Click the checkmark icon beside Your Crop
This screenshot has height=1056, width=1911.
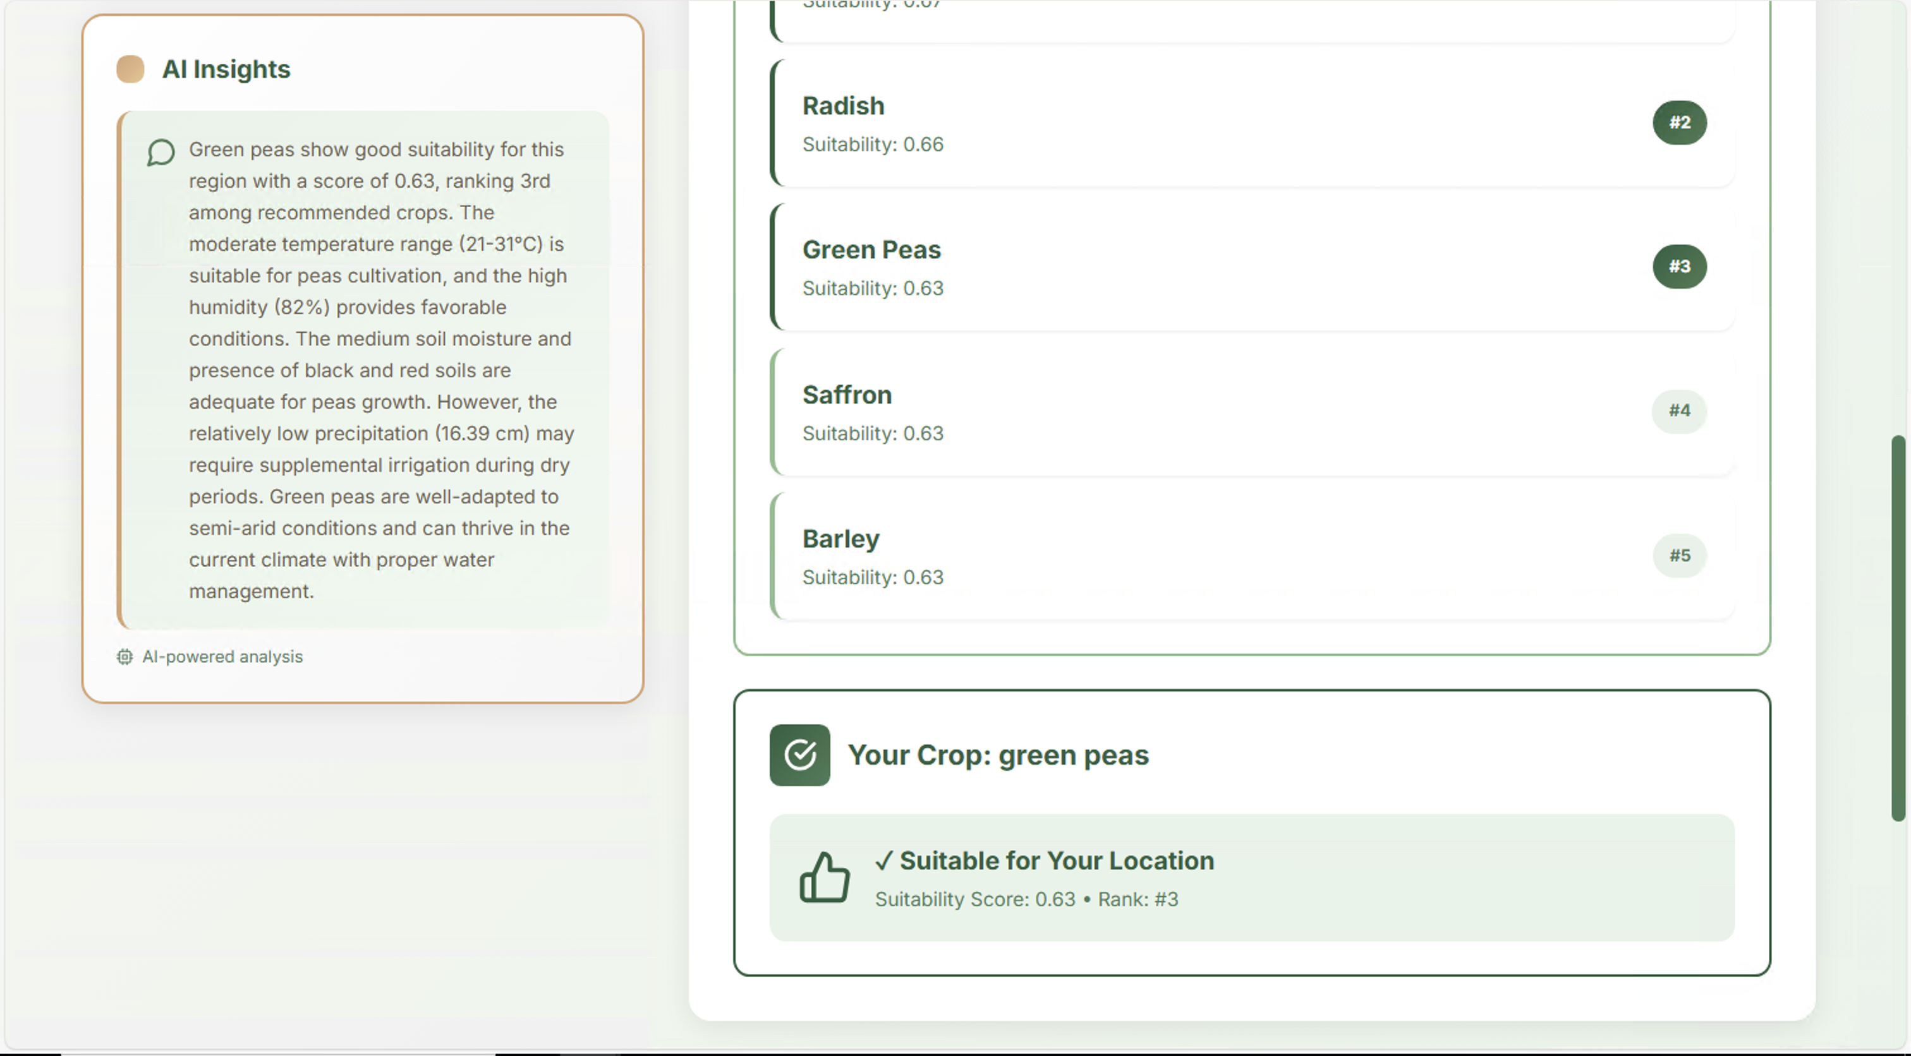(799, 755)
